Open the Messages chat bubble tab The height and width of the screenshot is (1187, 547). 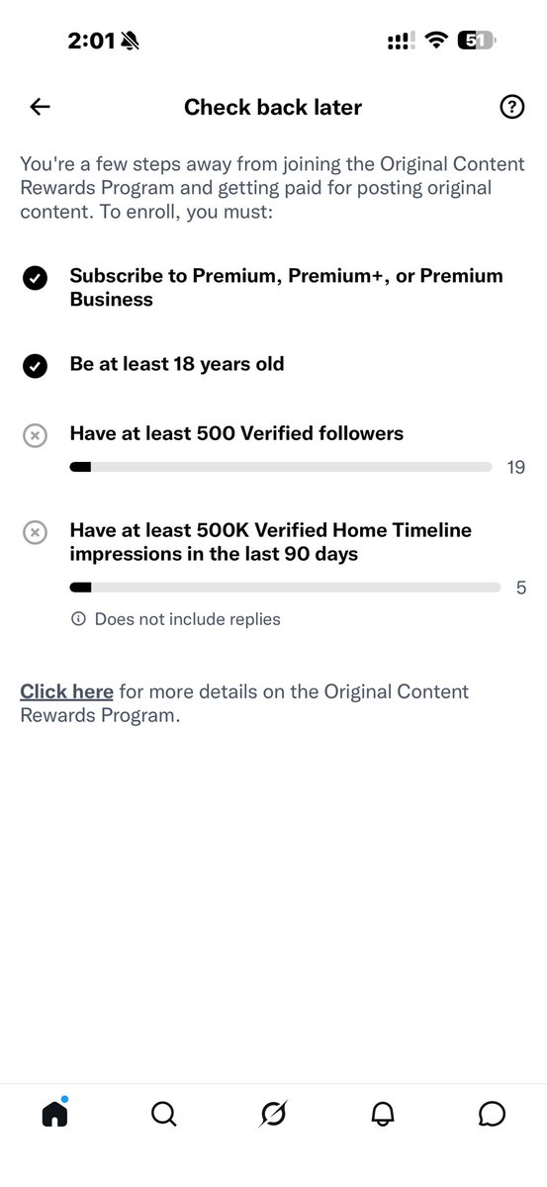tap(492, 1115)
